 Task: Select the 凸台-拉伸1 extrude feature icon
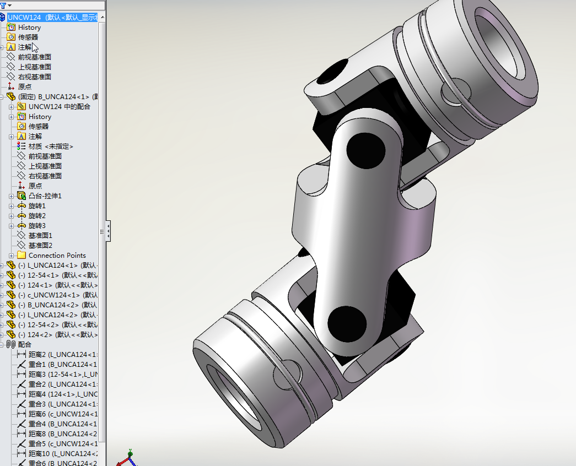(x=21, y=196)
